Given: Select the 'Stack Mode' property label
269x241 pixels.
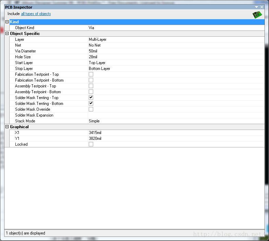Looking at the screenshot, I should (25, 121).
